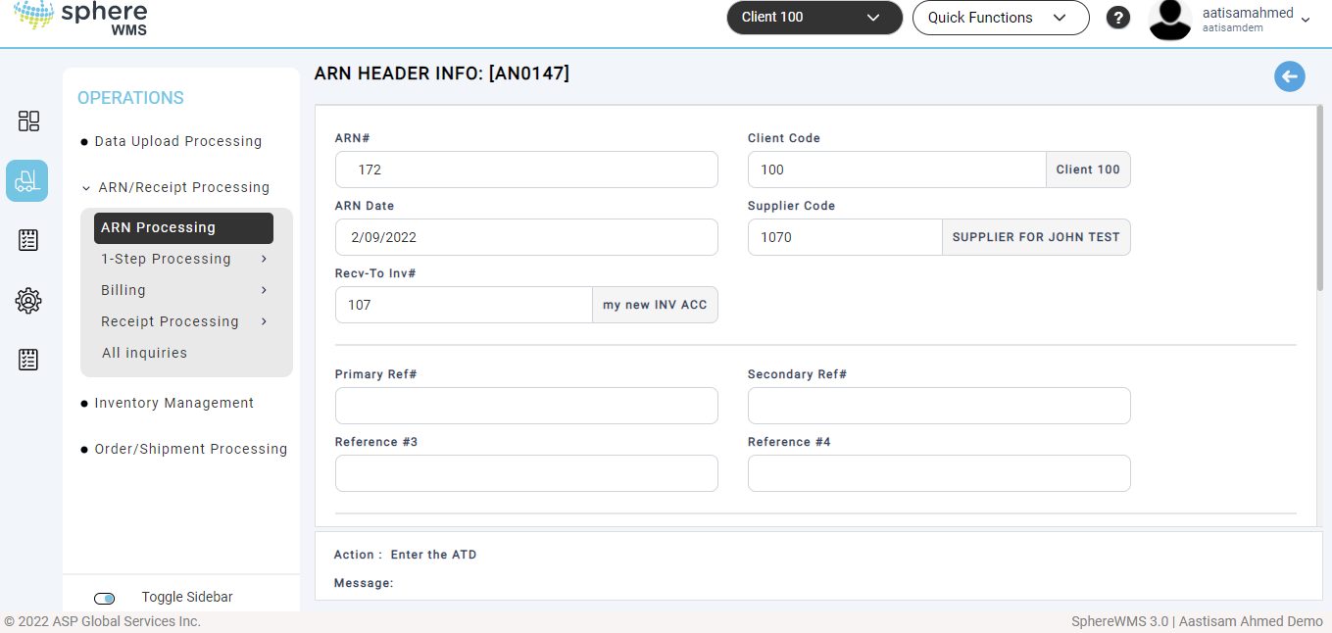1332x633 pixels.
Task: Open the Client 100 dropdown
Action: (814, 18)
